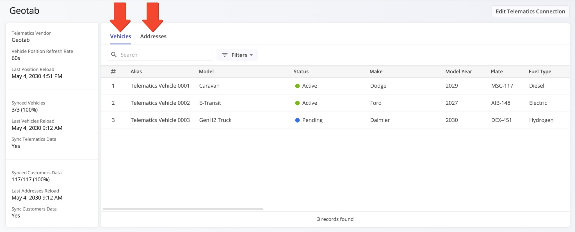
Task: Click the Last Addresses Reload date value
Action: [x=37, y=198]
